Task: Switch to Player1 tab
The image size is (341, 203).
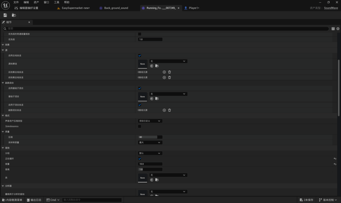Action: point(194,8)
